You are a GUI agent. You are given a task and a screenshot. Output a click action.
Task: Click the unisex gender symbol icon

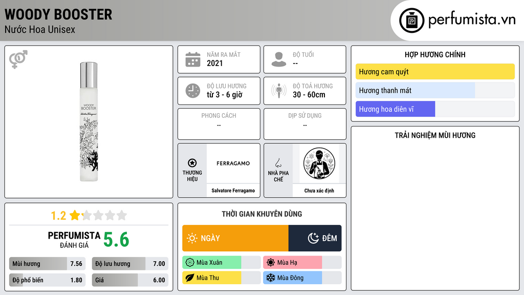pyautogui.click(x=18, y=59)
